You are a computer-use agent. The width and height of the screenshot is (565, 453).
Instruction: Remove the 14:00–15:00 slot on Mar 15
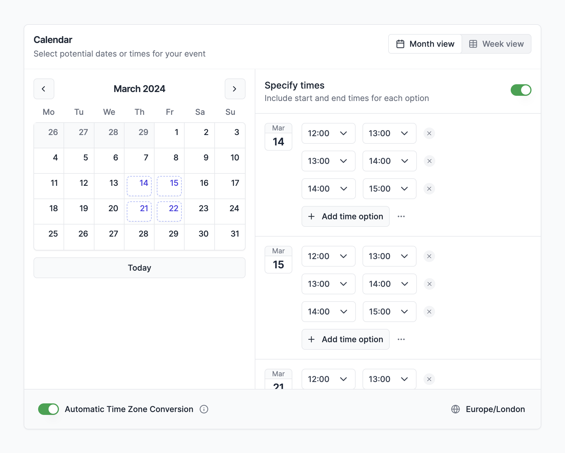coord(429,312)
